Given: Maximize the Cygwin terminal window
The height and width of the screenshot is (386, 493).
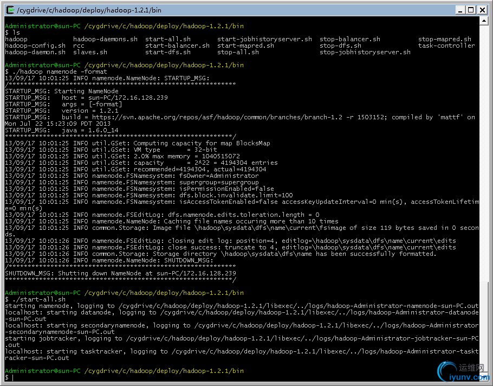Looking at the screenshot, I should pos(471,10).
